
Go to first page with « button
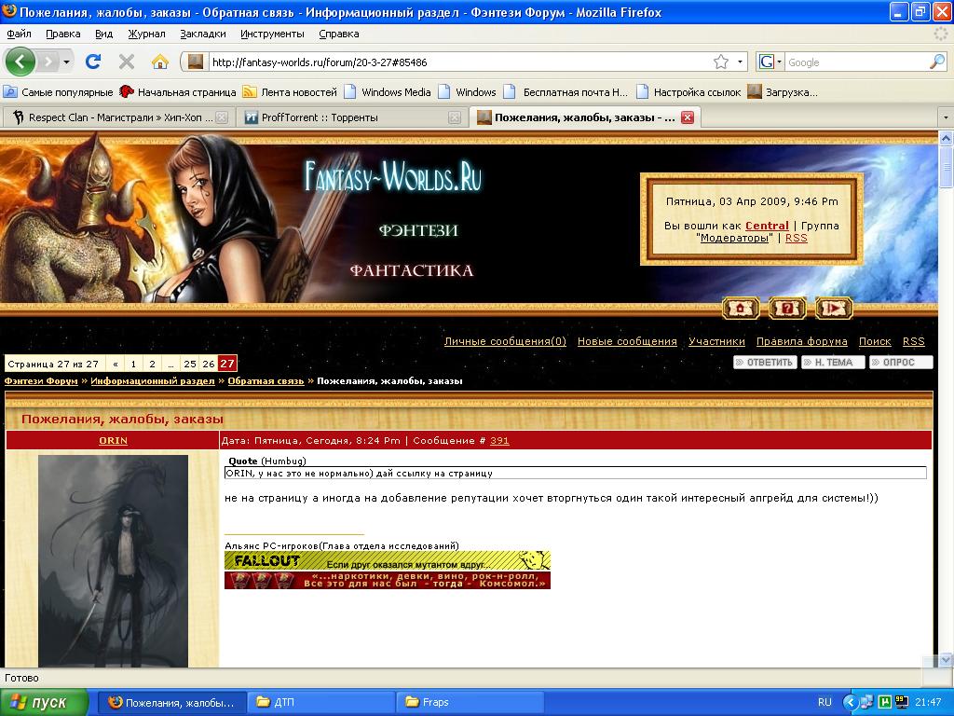[115, 364]
